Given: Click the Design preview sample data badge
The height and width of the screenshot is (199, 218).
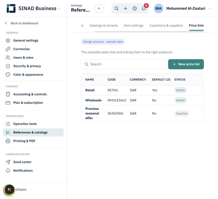Looking at the screenshot, I should tap(103, 42).
